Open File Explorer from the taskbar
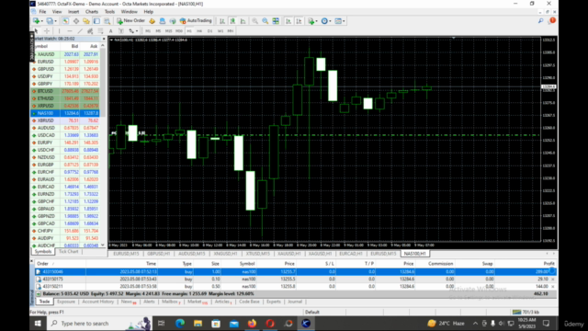Viewport: 588px width, 331px height. coord(198,323)
